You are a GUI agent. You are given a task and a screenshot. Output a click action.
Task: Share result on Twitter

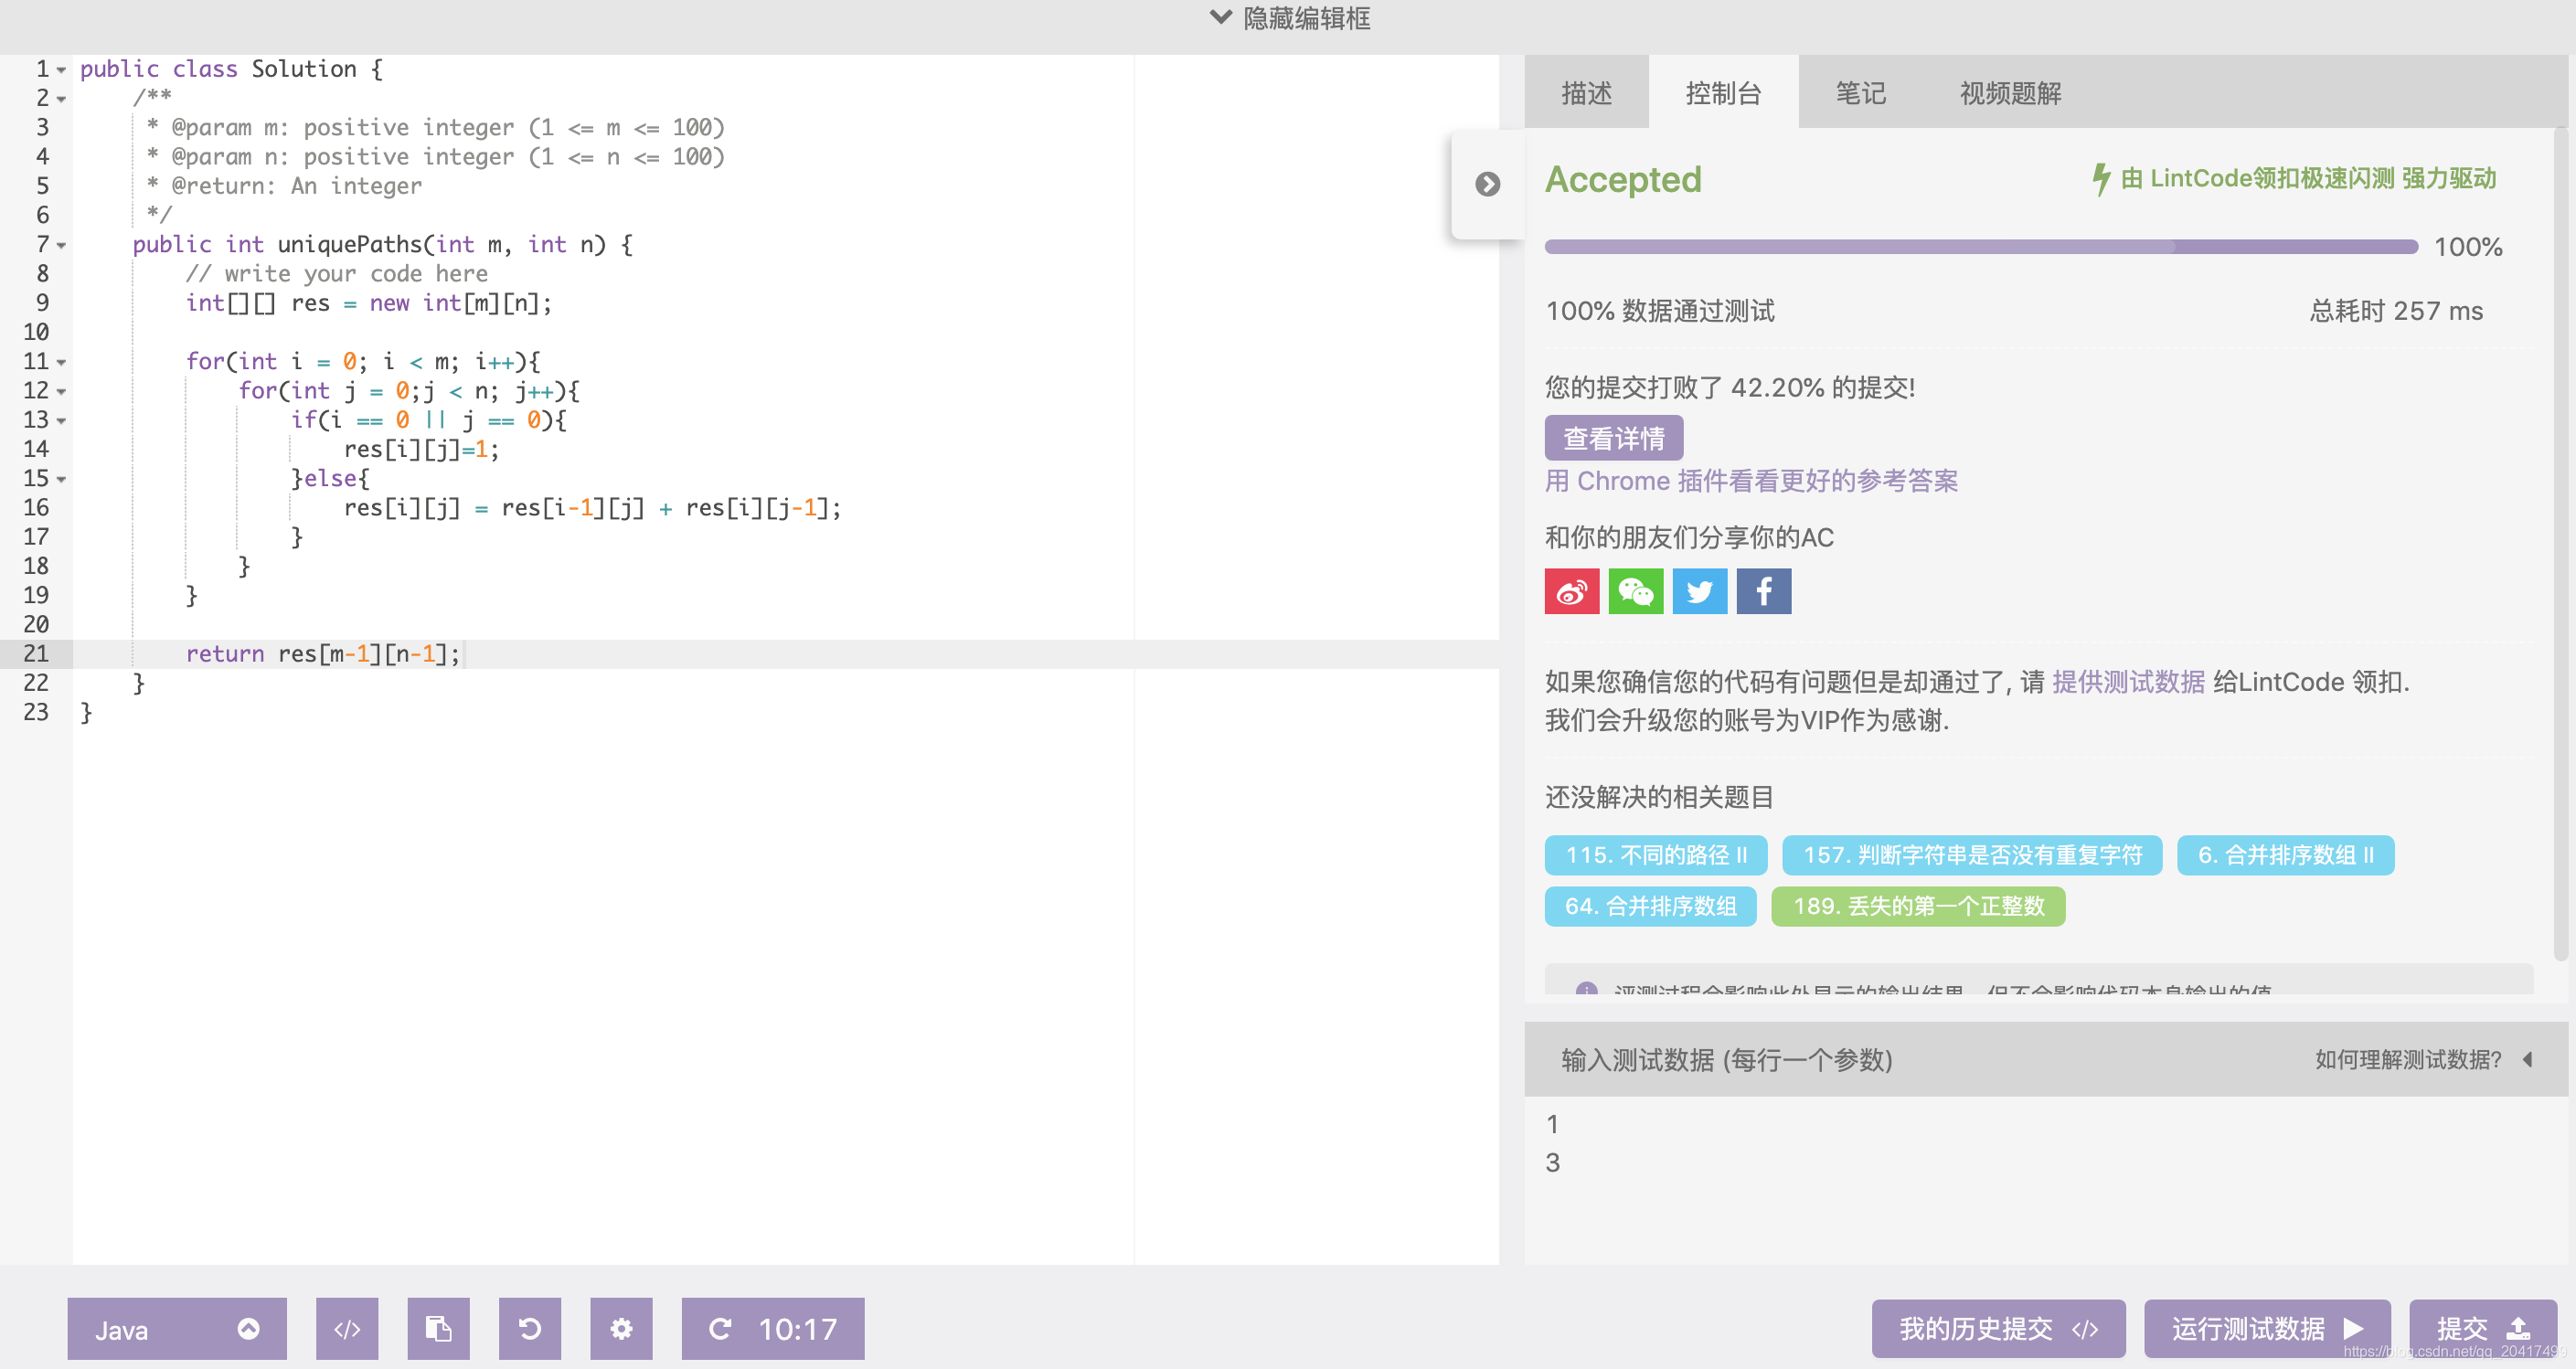tap(1700, 591)
